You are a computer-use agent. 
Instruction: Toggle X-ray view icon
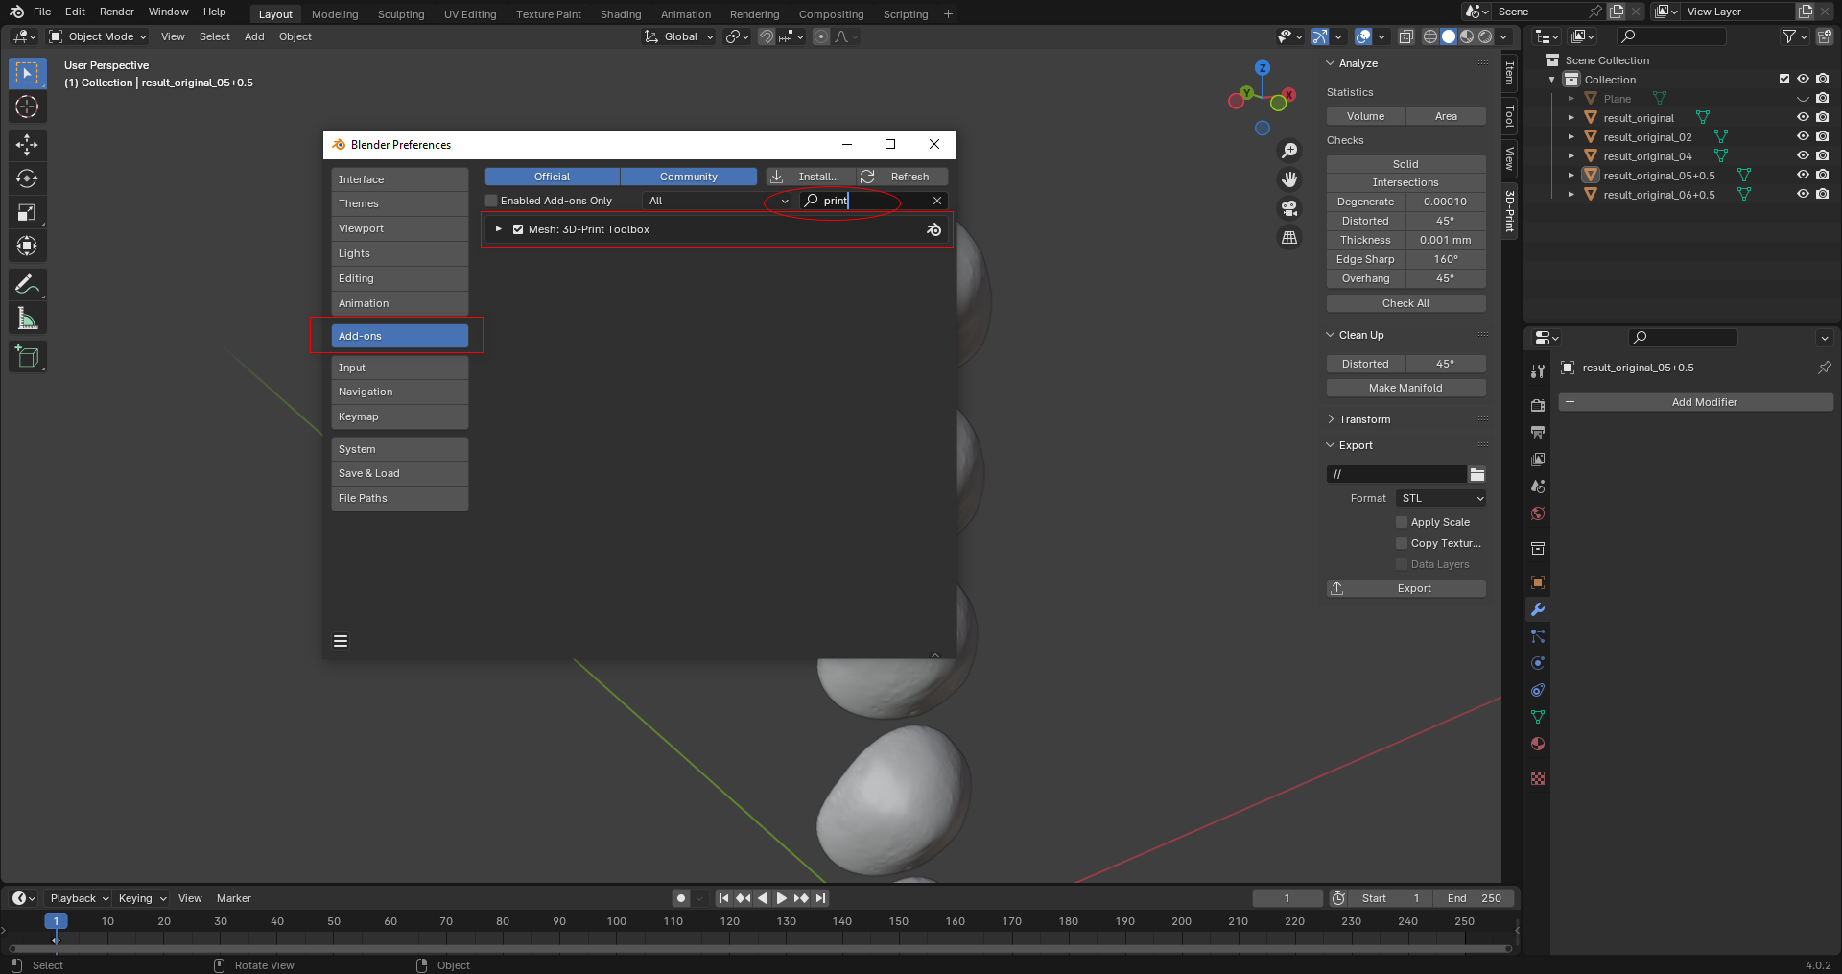(1405, 36)
